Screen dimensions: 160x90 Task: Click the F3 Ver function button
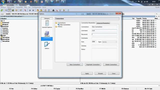tap(11, 89)
